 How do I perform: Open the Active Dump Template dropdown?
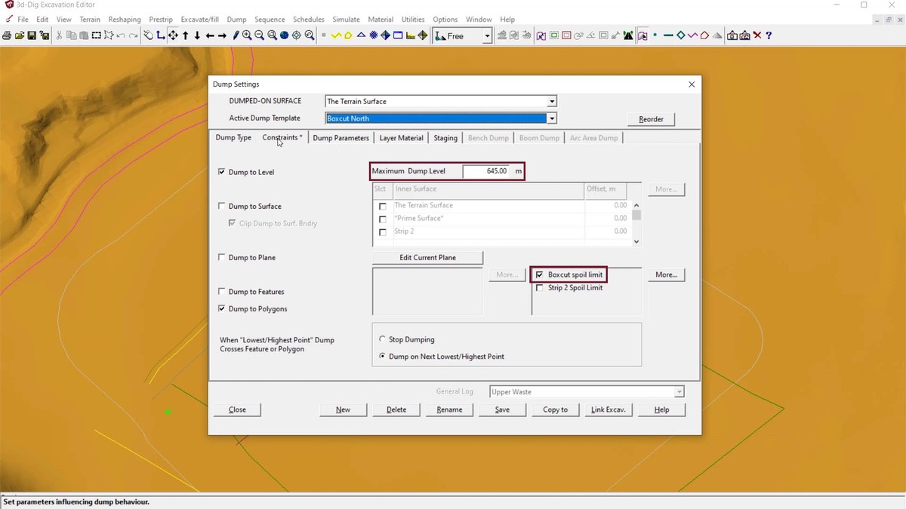[x=552, y=118]
